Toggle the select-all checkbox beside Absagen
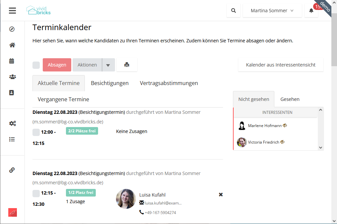Screen dimensions: 337x224 (36, 65)
